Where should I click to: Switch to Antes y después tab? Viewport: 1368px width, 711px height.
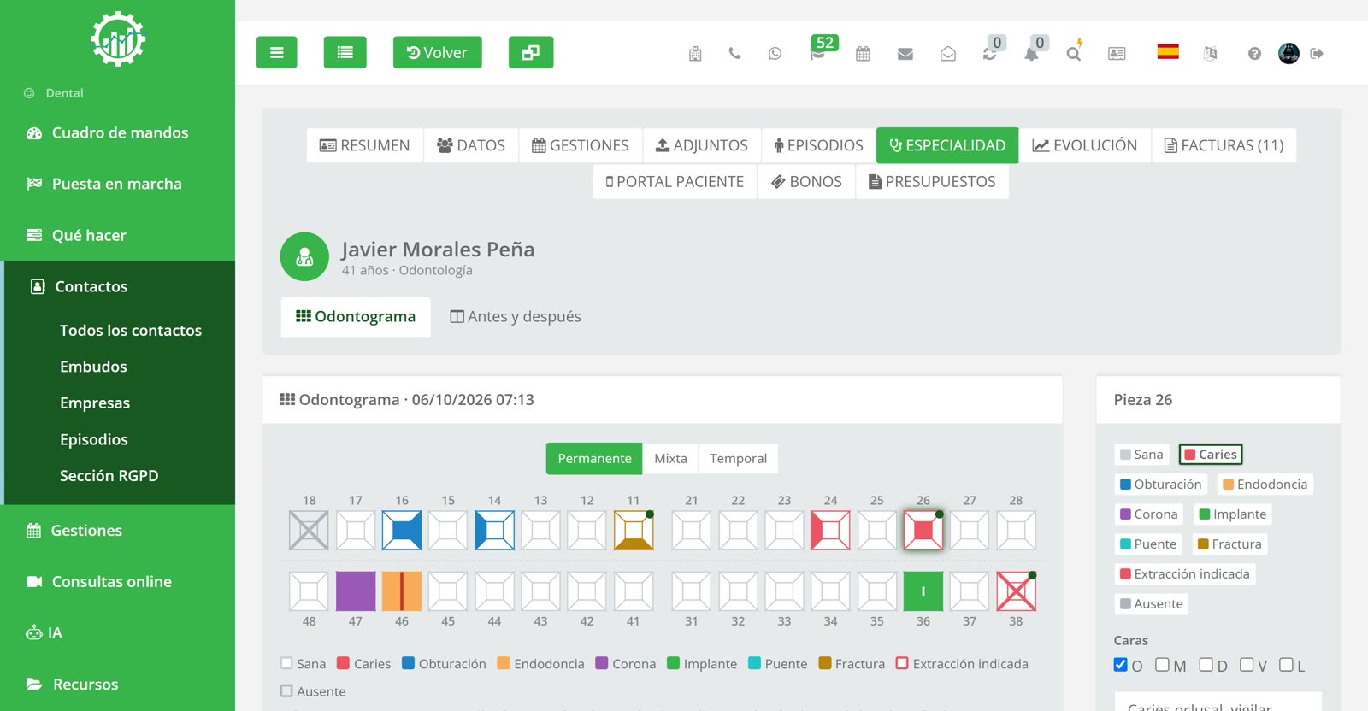(x=516, y=317)
